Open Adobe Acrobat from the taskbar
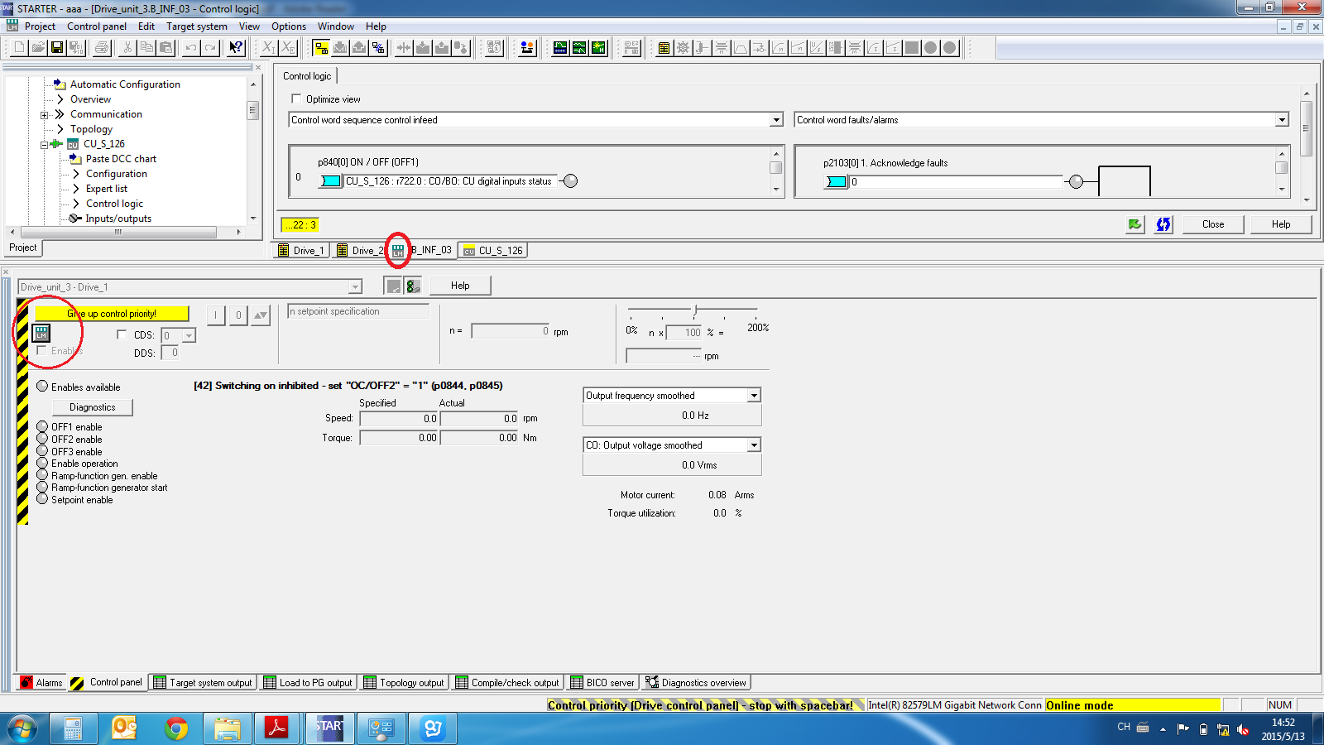 coord(276,728)
